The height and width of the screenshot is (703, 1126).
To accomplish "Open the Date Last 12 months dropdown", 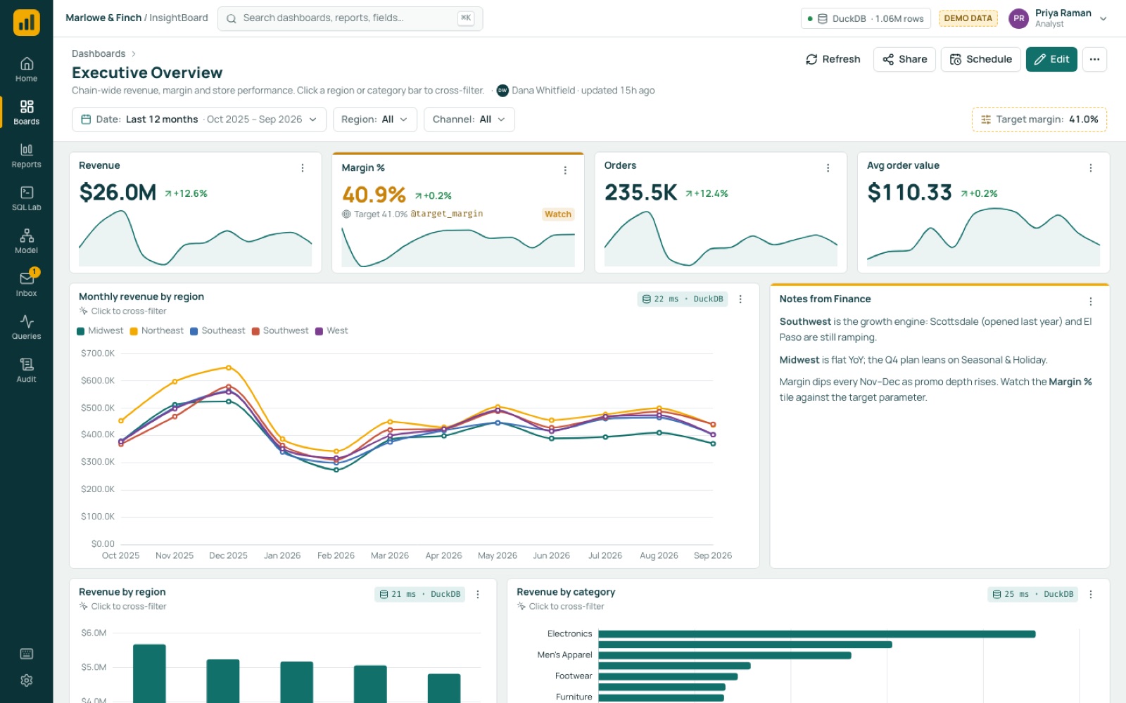I will click(199, 120).
